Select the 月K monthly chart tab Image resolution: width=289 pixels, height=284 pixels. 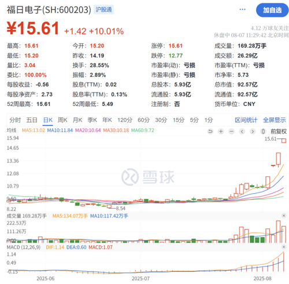[x=77, y=120]
